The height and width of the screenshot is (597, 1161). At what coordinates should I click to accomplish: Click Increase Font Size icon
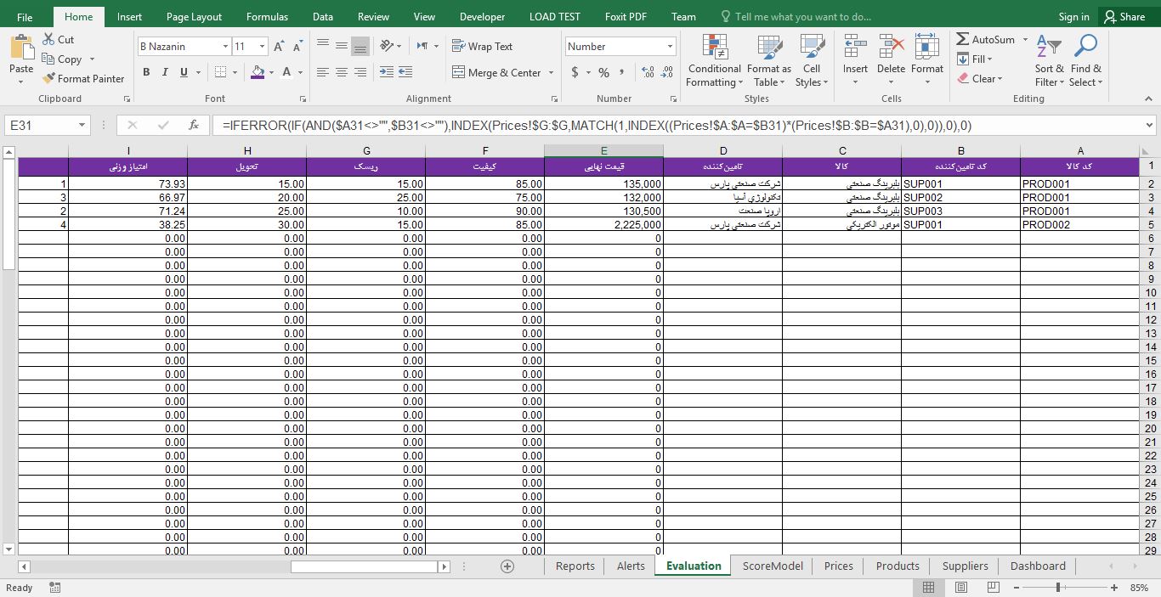pos(279,47)
